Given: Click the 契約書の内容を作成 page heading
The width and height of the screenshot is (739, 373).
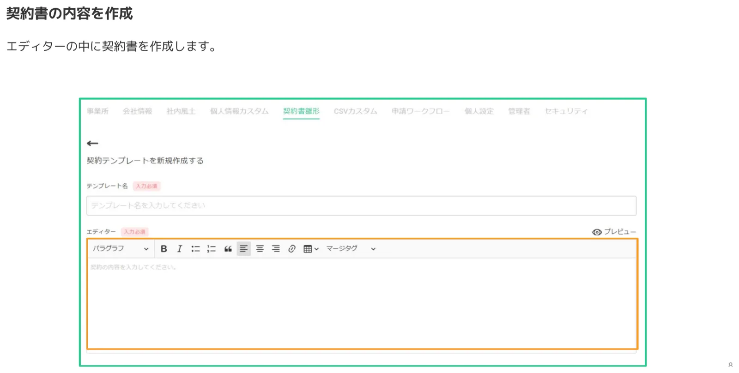Looking at the screenshot, I should click(69, 13).
